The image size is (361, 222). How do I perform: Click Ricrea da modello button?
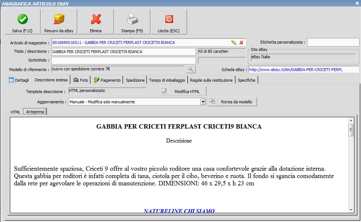click(x=232, y=102)
